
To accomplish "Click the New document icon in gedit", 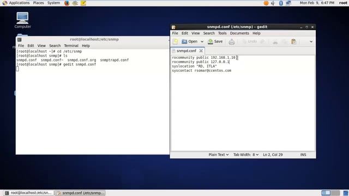I will [x=175, y=41].
